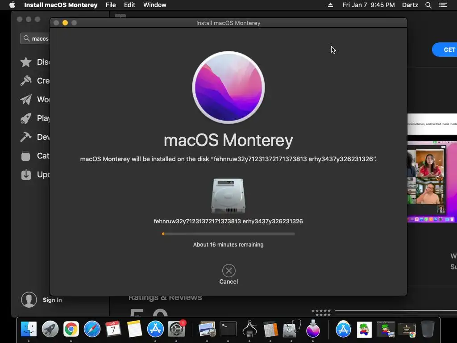
Task: Click the star rating bars in App Store
Action: point(321,313)
